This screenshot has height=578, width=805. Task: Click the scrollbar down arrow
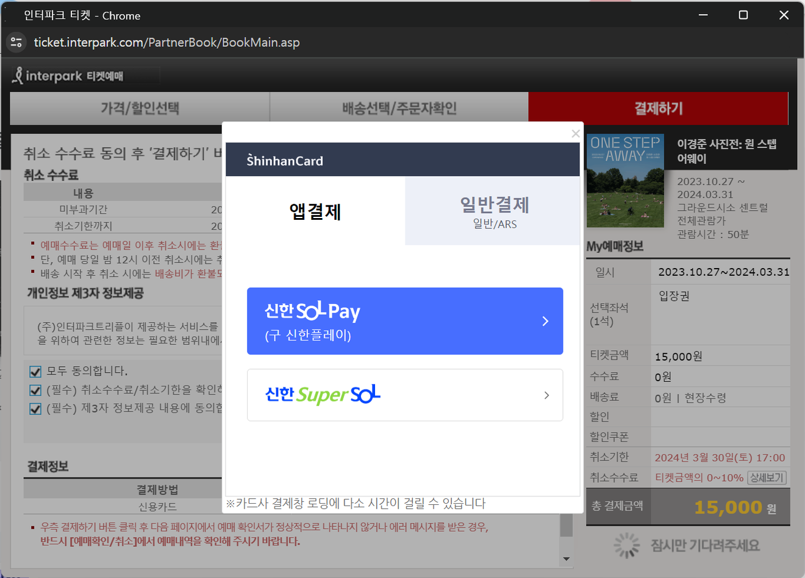point(566,559)
